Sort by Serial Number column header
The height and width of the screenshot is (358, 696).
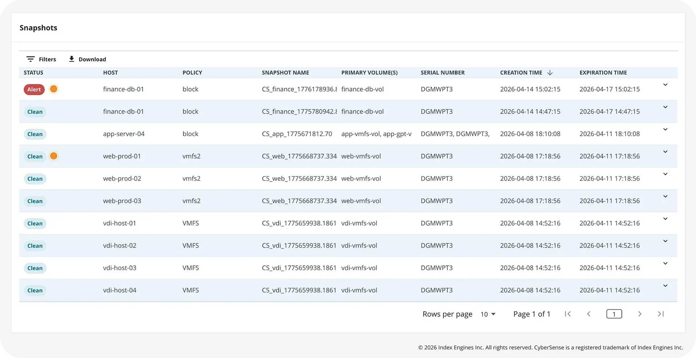[443, 72]
